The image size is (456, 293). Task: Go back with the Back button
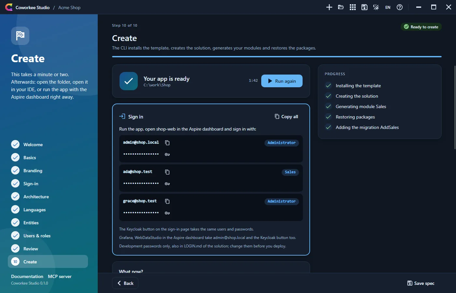[125, 283]
